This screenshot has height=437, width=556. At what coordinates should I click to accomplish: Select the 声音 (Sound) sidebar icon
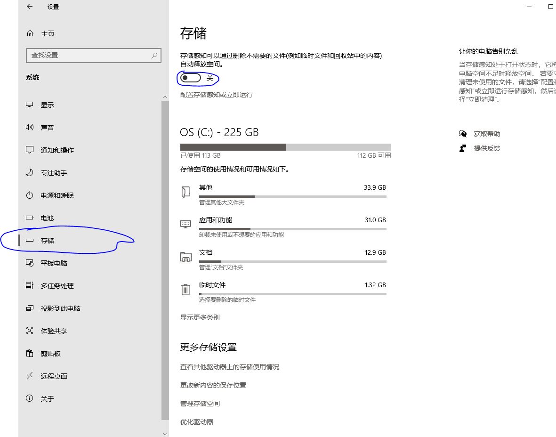29,127
